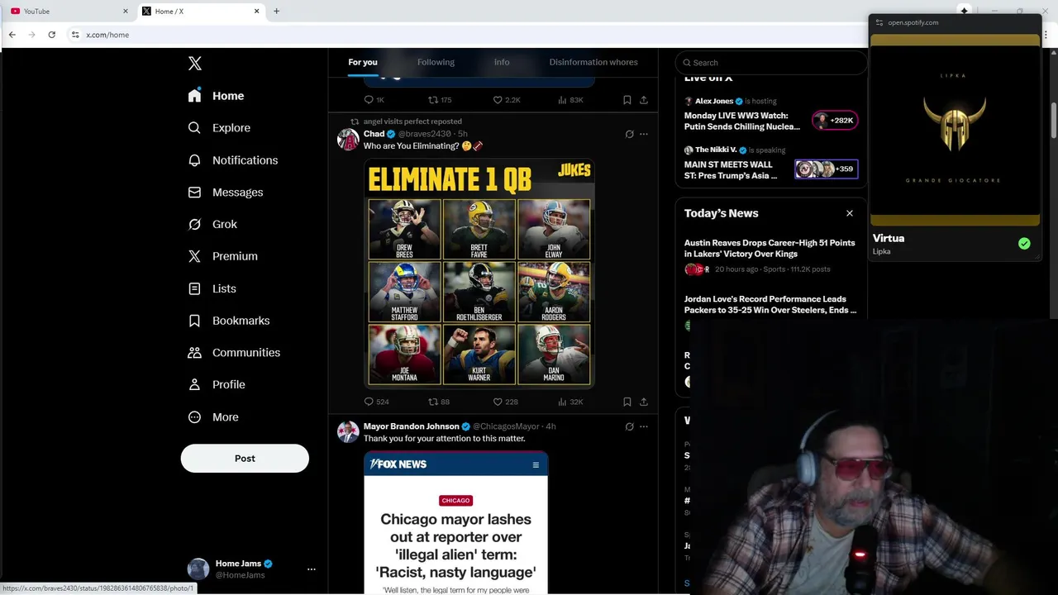
Task: Go back in browser history
Action: [x=12, y=35]
